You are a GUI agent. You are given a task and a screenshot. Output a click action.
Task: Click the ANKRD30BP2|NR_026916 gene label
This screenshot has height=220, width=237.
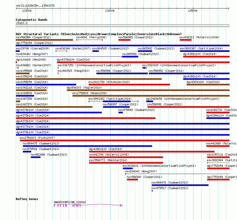click(70, 202)
